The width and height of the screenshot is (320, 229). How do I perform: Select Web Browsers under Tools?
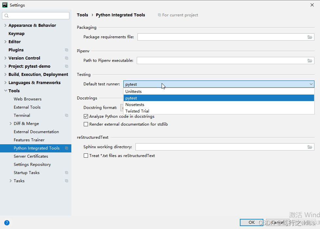pyautogui.click(x=27, y=99)
